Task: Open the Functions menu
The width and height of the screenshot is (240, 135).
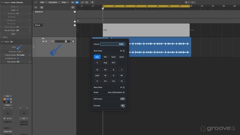Action: (x=54, y=2)
